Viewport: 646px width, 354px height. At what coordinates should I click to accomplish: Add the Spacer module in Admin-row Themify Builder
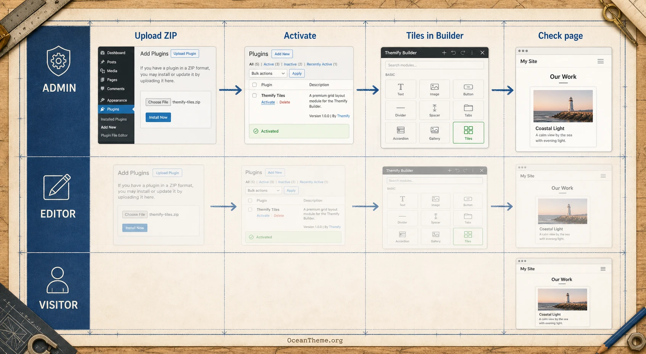point(435,110)
